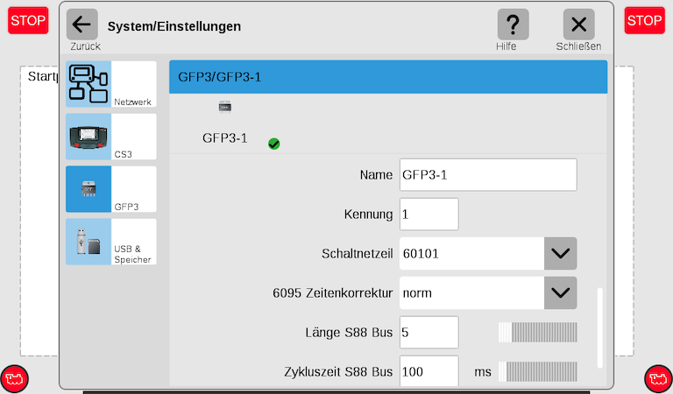Click the GFP3 chip sidebar icon
The width and height of the screenshot is (673, 394).
point(89,189)
